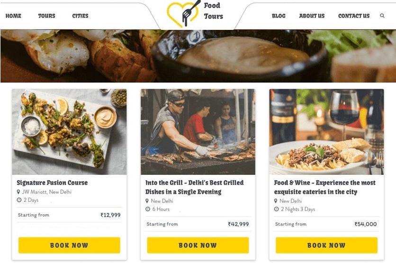Navigate to Contact Us
The width and height of the screenshot is (396, 263).
[x=353, y=16]
